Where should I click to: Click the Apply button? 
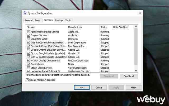(x=116, y=88)
